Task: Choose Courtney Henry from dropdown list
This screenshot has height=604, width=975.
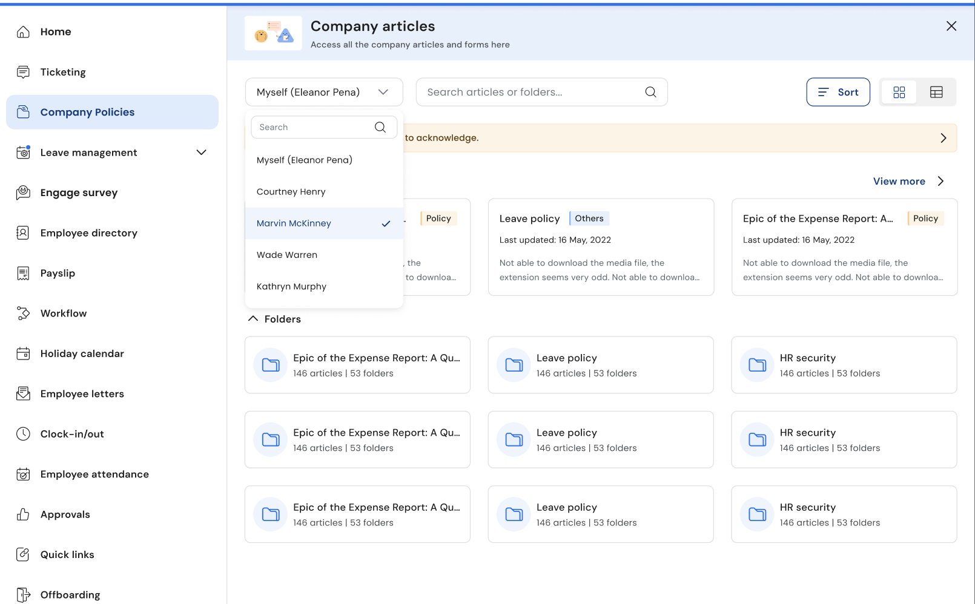Action: coord(291,192)
